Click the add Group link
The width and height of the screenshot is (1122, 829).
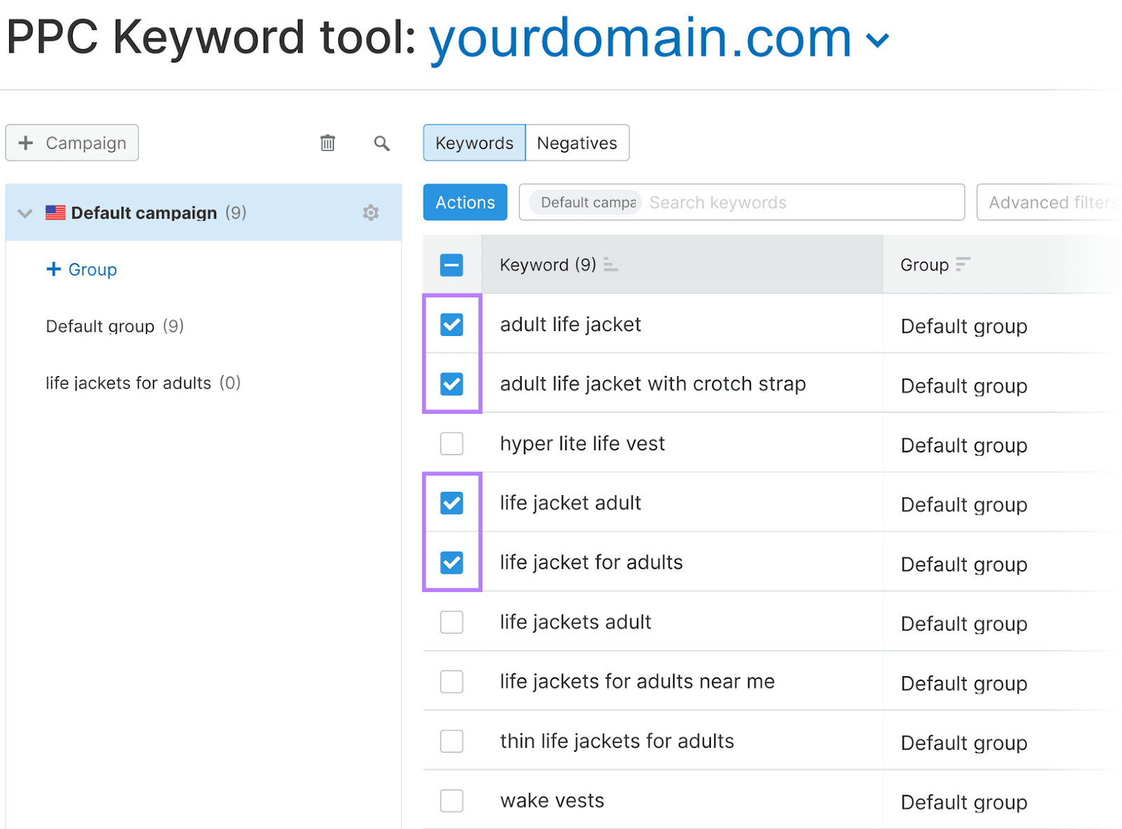pos(81,269)
